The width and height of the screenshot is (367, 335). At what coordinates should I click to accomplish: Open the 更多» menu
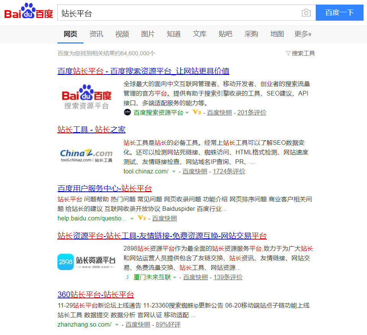click(x=303, y=34)
